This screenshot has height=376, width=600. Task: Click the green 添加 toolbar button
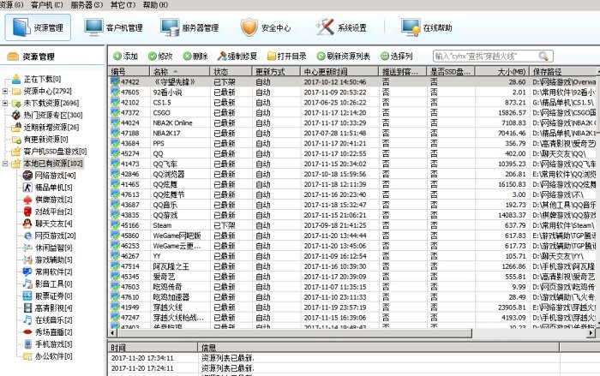125,56
